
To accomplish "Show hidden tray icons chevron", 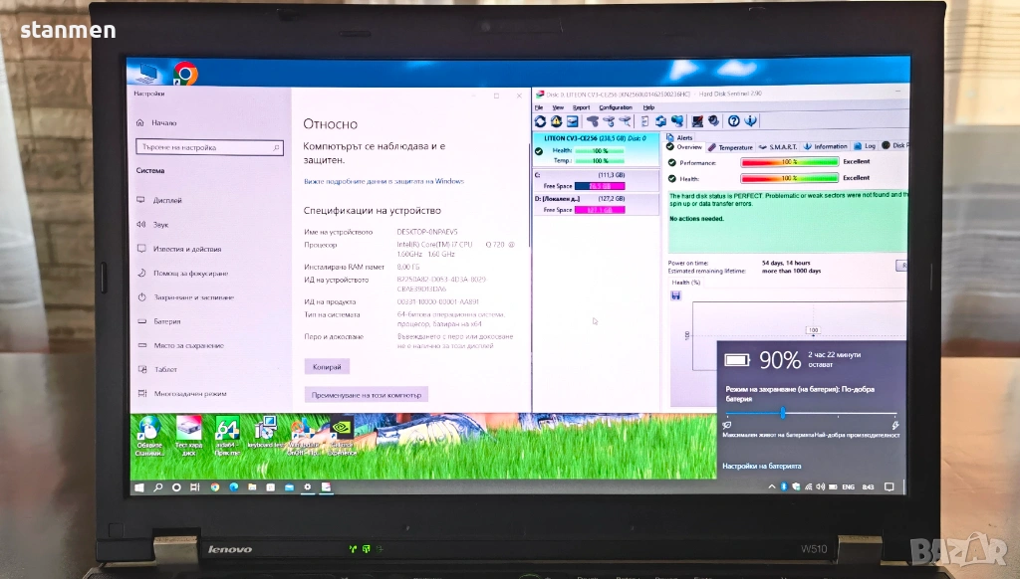I will [x=772, y=486].
